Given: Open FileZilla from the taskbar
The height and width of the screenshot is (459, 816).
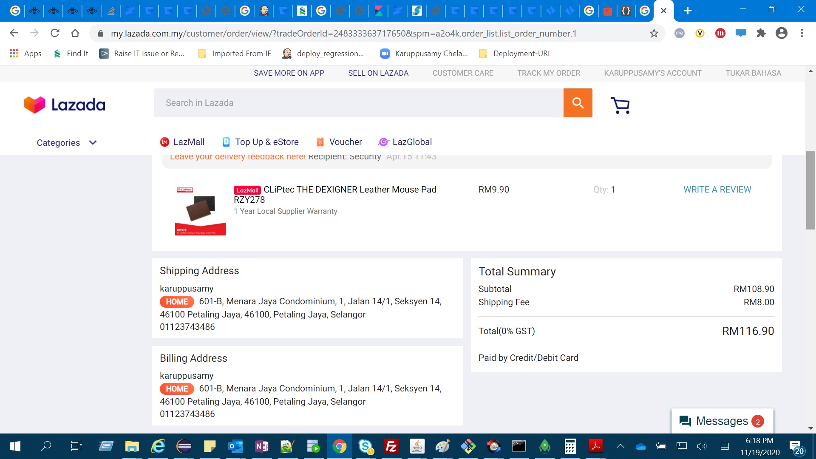Looking at the screenshot, I should tap(391, 446).
